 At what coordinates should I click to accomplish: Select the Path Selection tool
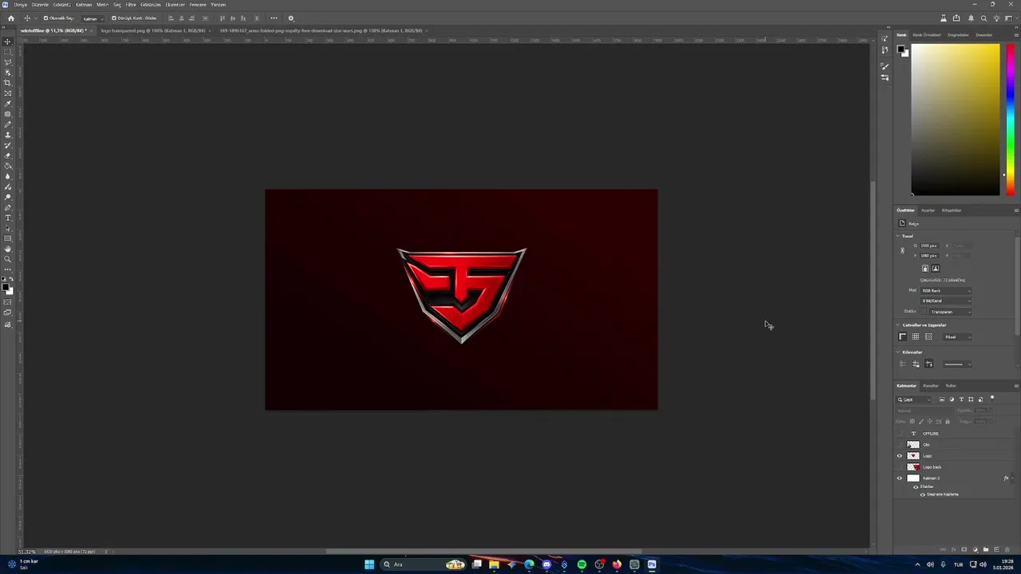pos(8,228)
